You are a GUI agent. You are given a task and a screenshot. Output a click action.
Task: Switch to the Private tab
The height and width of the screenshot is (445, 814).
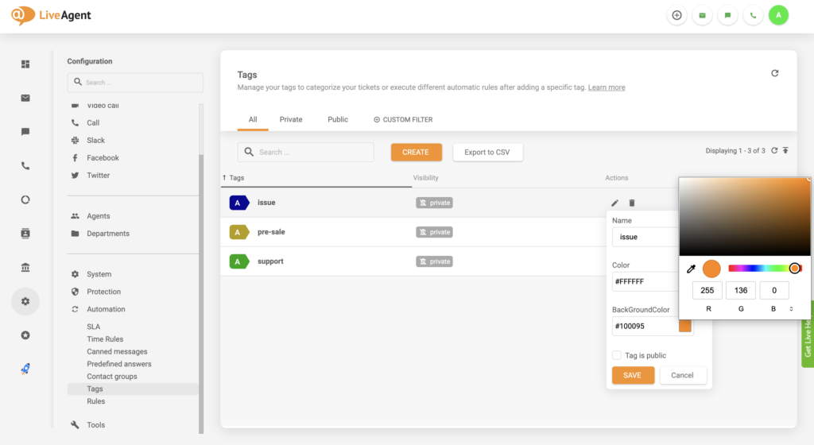point(291,120)
